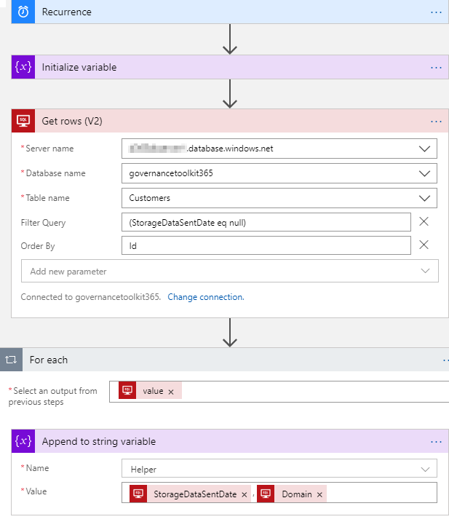Open the Table name Customers dropdown
The image size is (449, 522).
click(x=425, y=198)
